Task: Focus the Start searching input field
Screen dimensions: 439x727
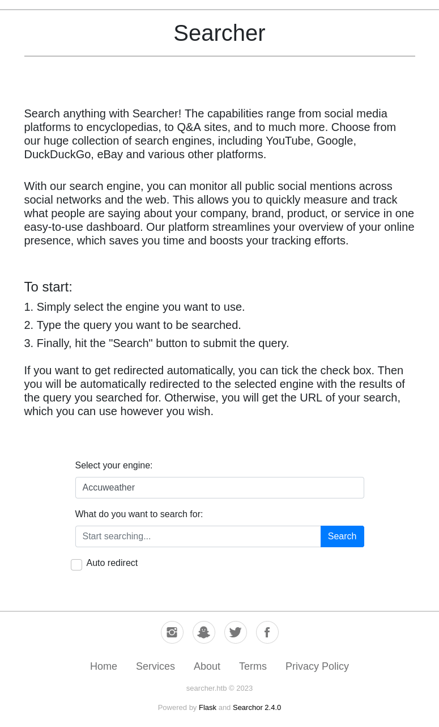Action: coord(198,536)
